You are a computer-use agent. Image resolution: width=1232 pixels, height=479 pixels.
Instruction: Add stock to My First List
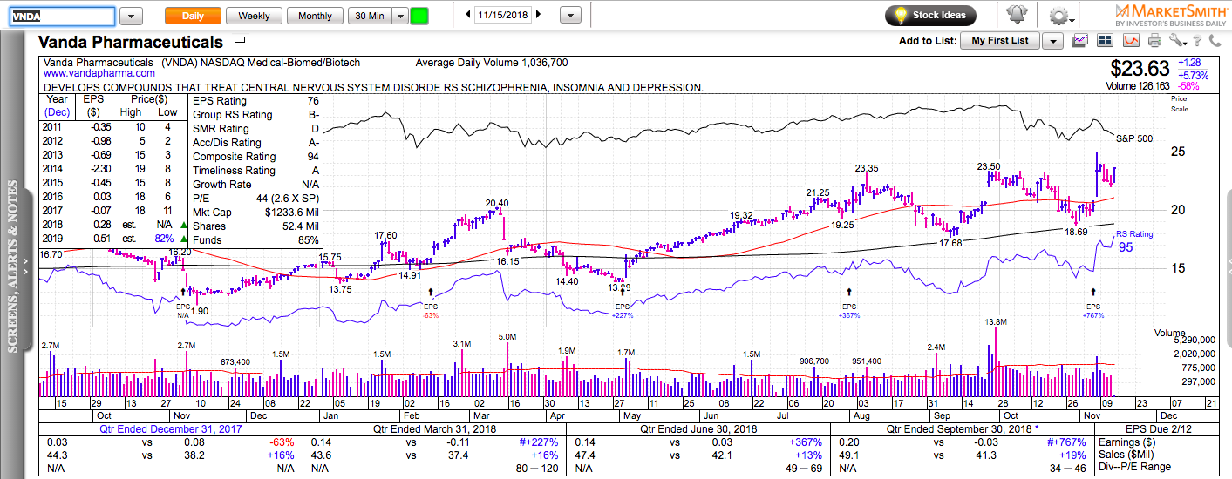click(1000, 41)
